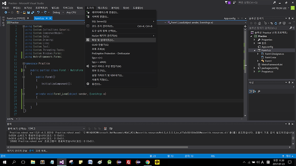Image resolution: width=296 pixels, height=166 pixels.
Task: Switch to 오류 목록 tab
Action: click(x=41, y=151)
